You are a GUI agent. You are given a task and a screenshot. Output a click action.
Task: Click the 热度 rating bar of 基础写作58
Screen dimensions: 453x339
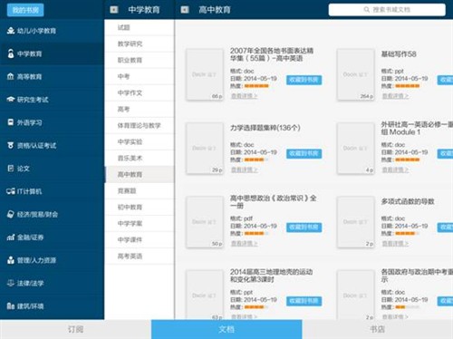[x=407, y=86]
